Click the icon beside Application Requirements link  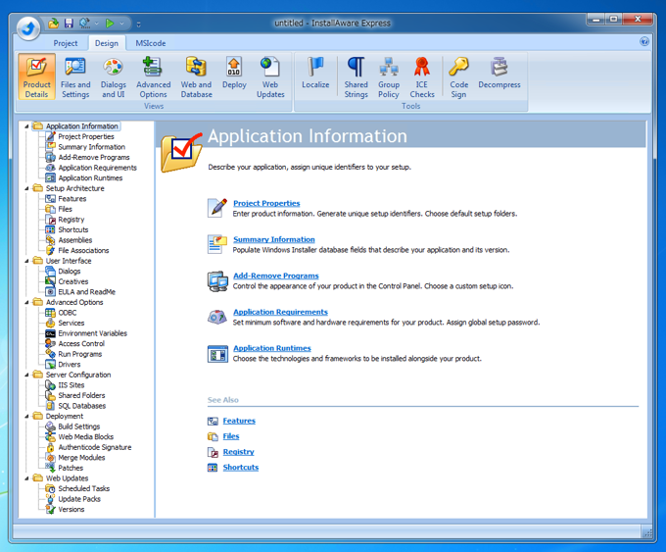pos(217,317)
